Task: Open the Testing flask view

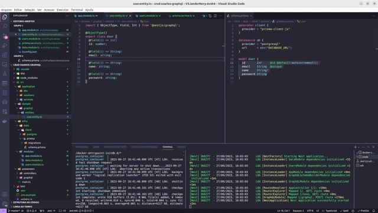Action: click(x=5, y=73)
